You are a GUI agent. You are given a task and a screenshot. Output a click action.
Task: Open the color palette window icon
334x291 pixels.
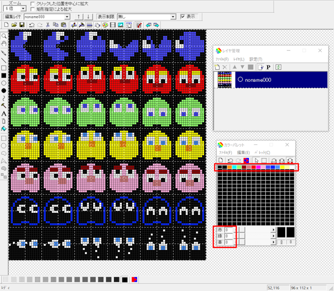(105, 25)
